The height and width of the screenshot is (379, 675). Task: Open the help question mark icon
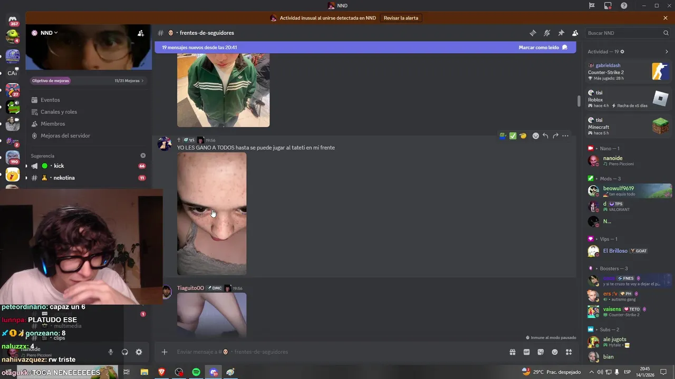point(624,5)
